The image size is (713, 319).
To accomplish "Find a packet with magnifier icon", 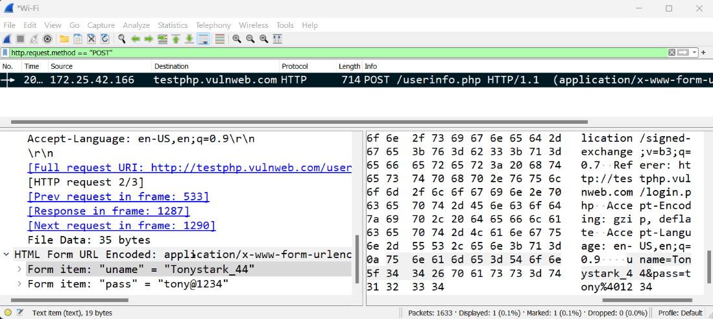I will (x=122, y=39).
